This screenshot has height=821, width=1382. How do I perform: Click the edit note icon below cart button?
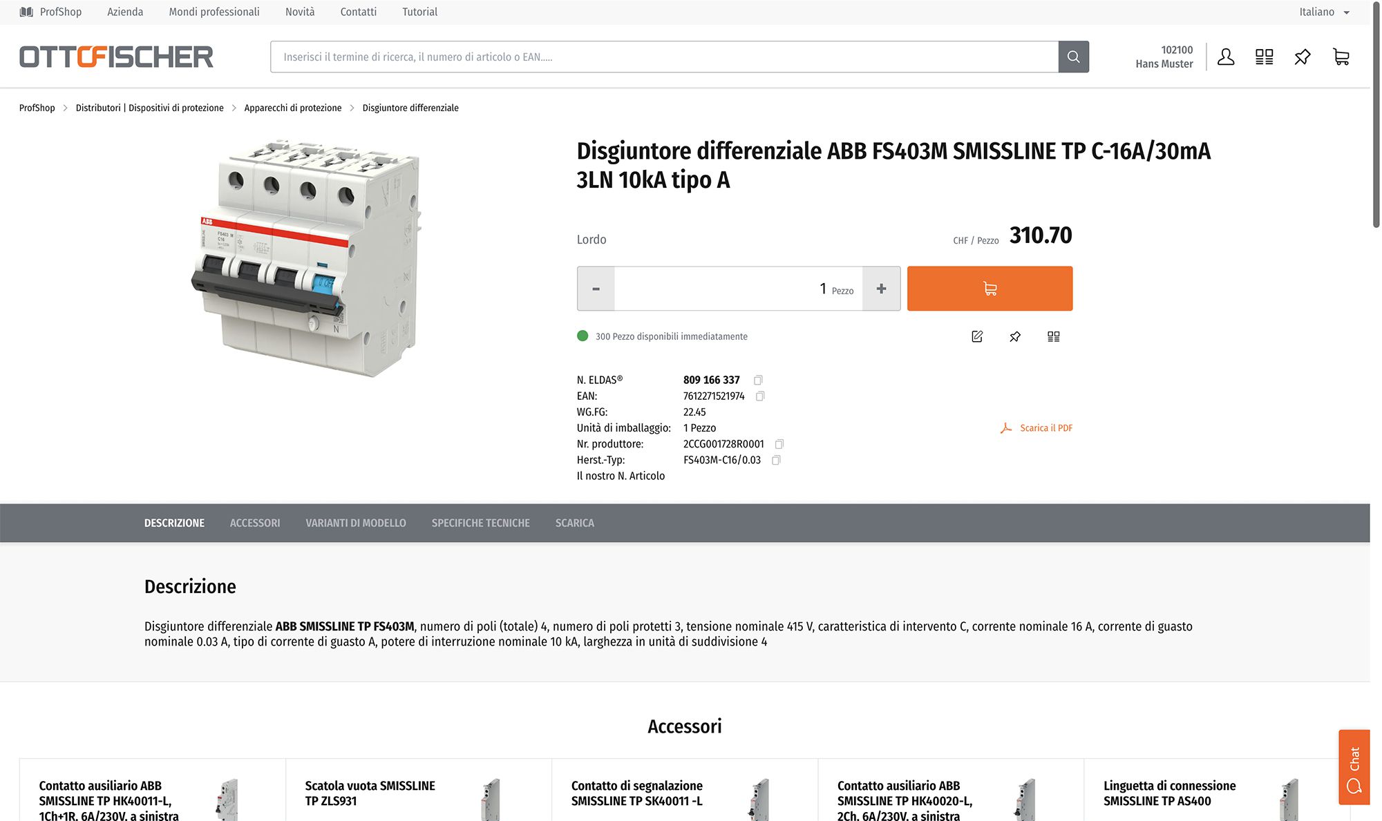coord(977,336)
